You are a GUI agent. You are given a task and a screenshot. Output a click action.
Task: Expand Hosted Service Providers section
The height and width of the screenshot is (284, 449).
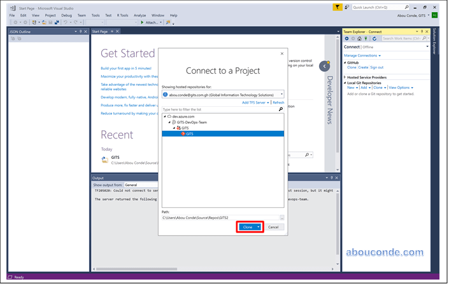[346, 77]
